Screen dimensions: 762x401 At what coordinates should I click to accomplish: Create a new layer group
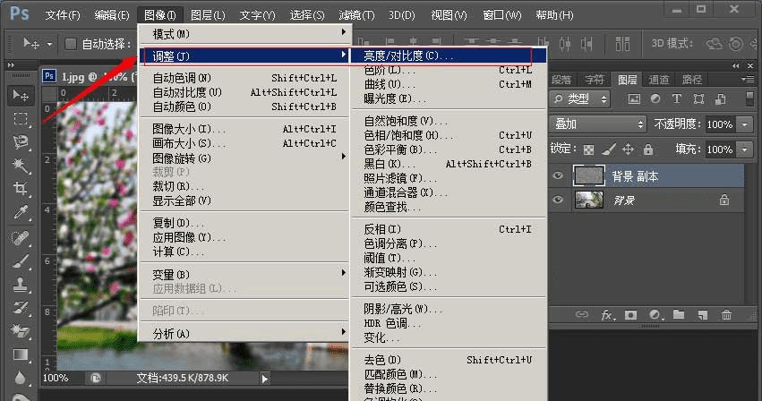(679, 315)
